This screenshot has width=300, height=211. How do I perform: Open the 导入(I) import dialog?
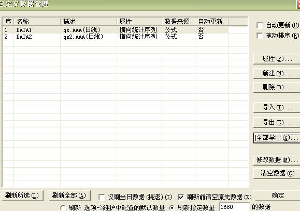(277, 108)
